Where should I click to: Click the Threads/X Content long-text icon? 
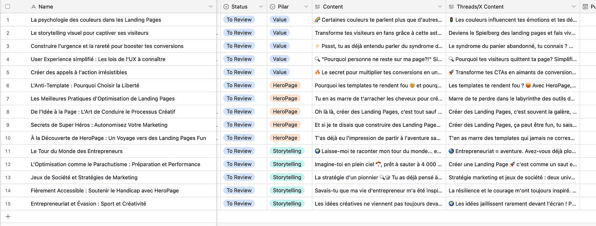452,7
